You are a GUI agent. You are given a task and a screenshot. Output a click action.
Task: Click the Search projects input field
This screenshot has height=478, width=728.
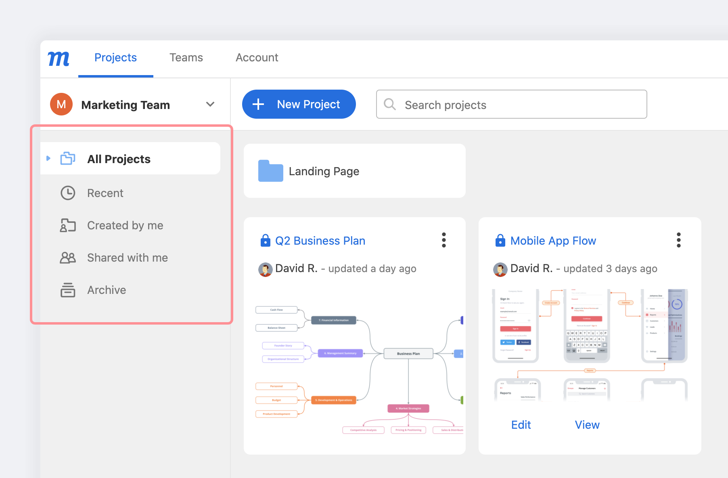coord(511,105)
